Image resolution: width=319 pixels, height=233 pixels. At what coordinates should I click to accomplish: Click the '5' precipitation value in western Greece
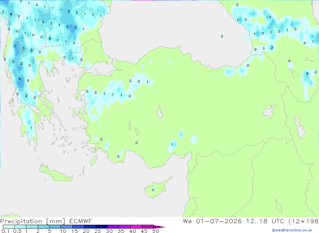click(x=19, y=79)
